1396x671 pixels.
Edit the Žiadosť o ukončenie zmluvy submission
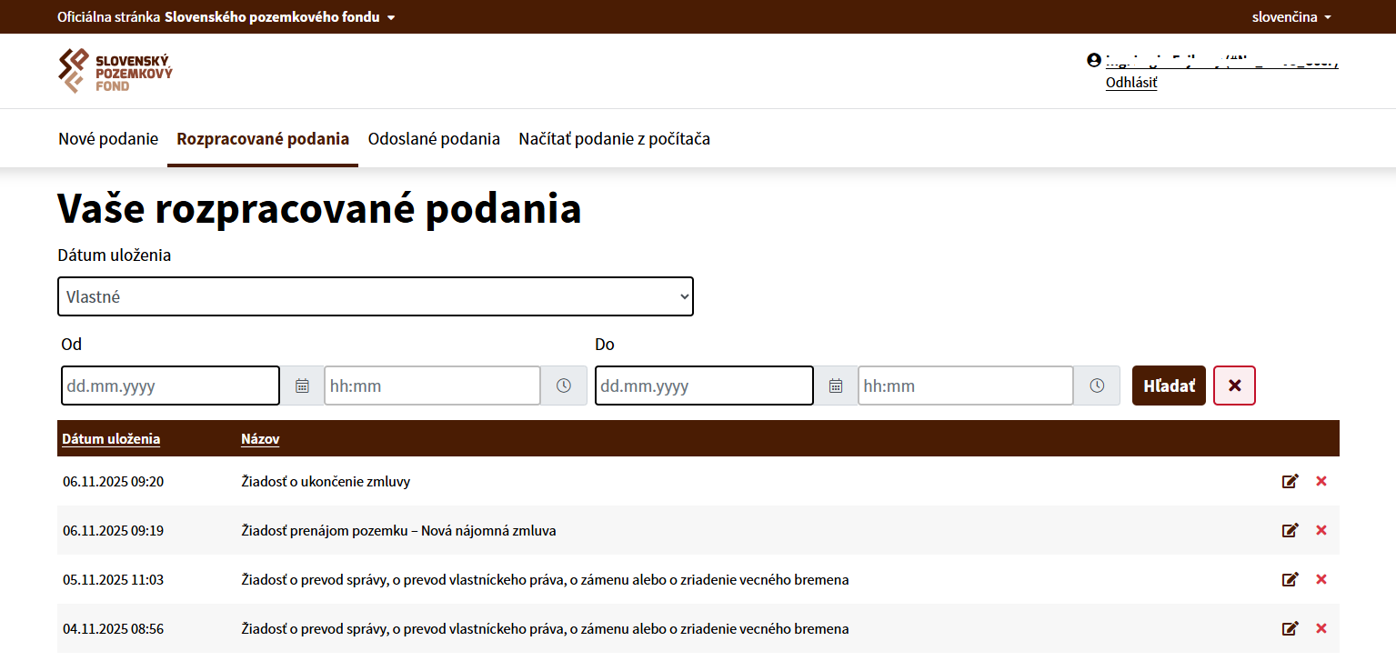[1290, 481]
